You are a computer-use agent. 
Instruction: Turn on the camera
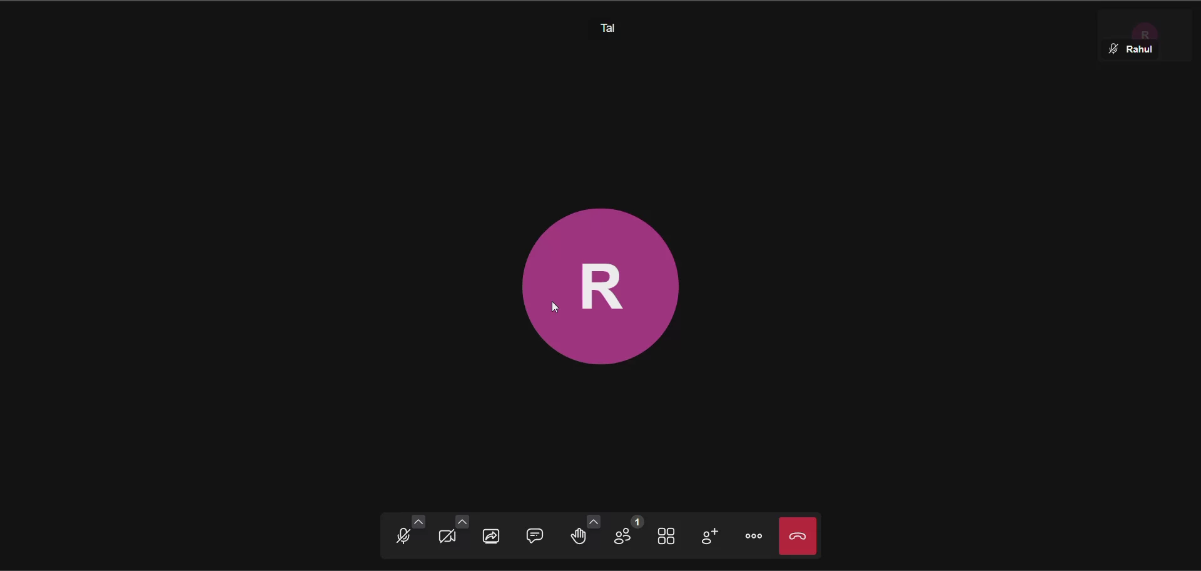pyautogui.click(x=448, y=537)
